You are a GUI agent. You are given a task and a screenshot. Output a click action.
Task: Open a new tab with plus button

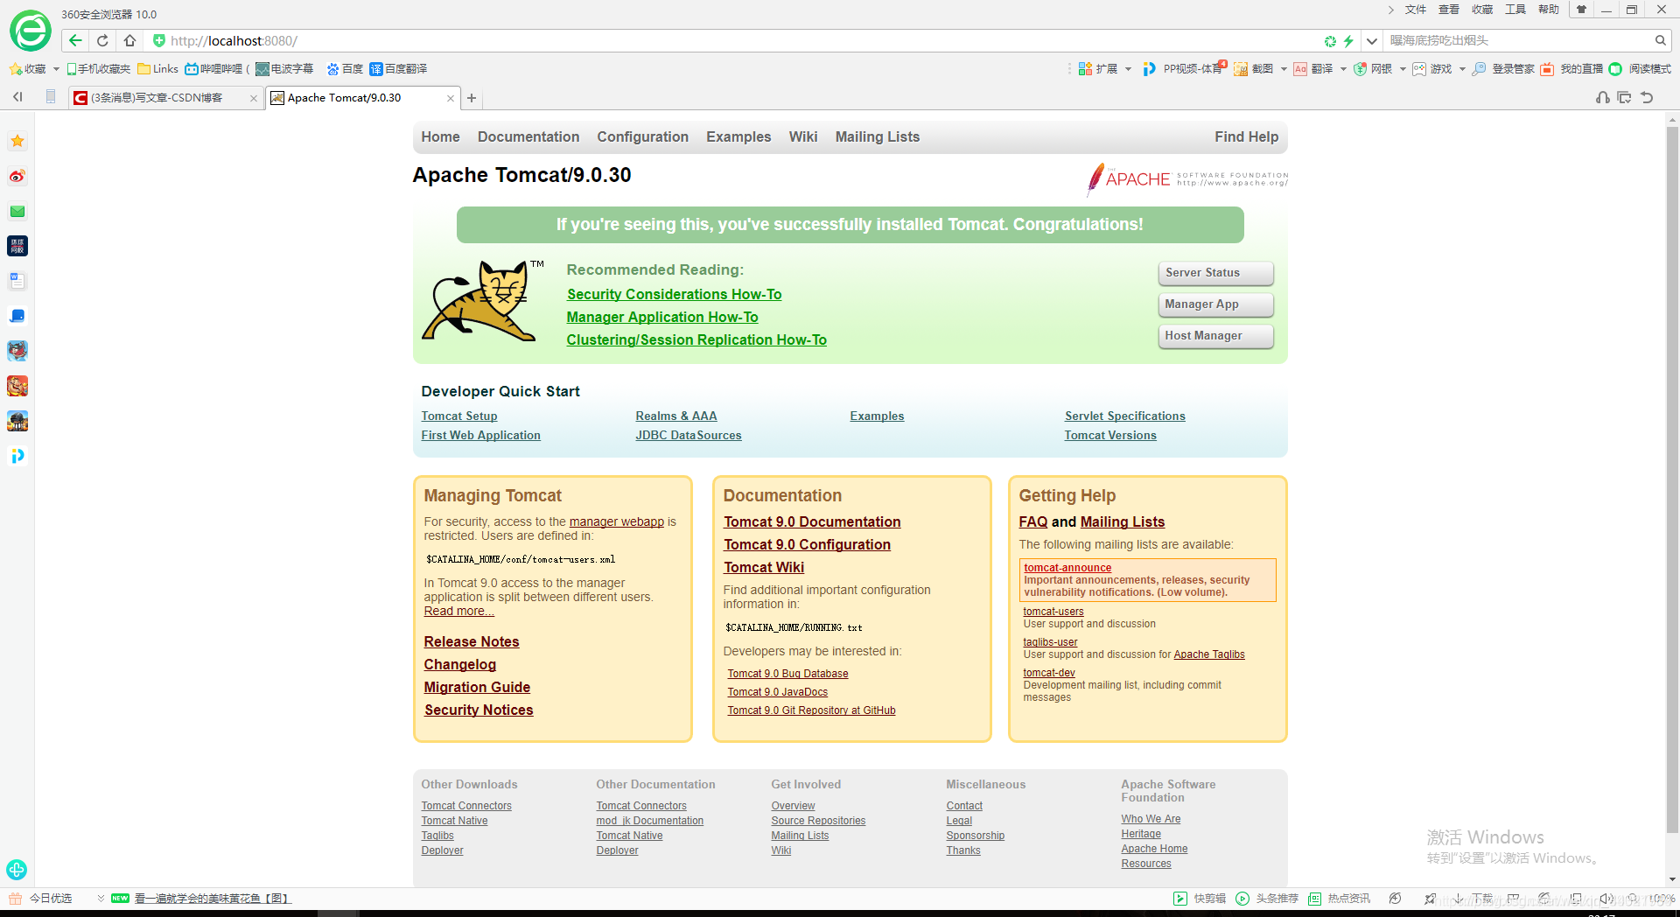click(x=472, y=98)
